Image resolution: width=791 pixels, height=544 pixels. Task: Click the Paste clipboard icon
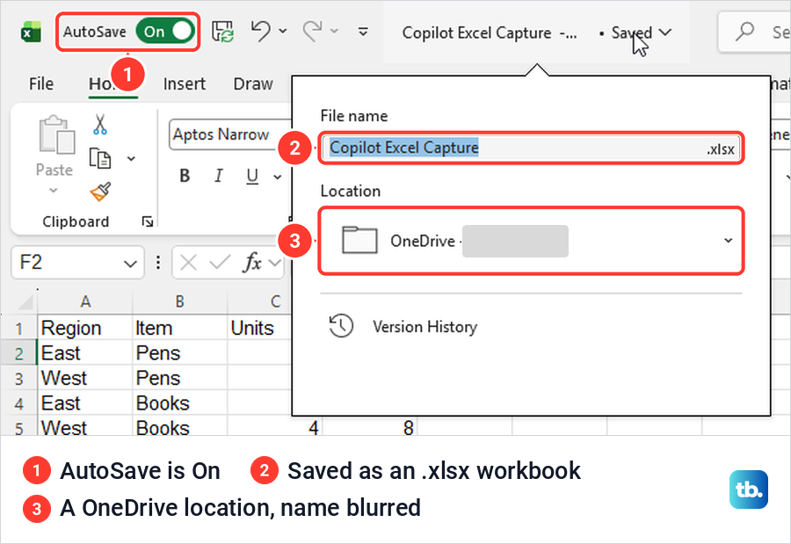56,134
